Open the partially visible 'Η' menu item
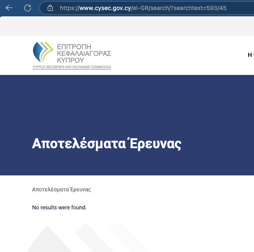Screen dimensions: 254x252 (251, 55)
